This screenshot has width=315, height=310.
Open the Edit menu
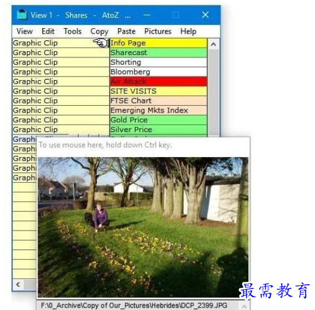[x=48, y=31]
